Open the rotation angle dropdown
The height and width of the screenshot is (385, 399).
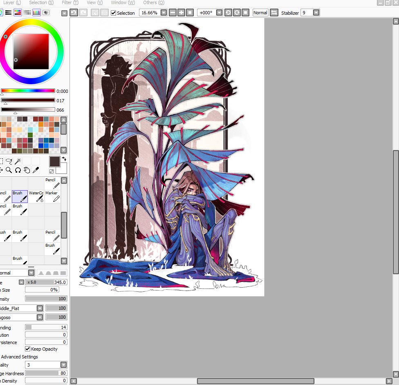tap(220, 12)
